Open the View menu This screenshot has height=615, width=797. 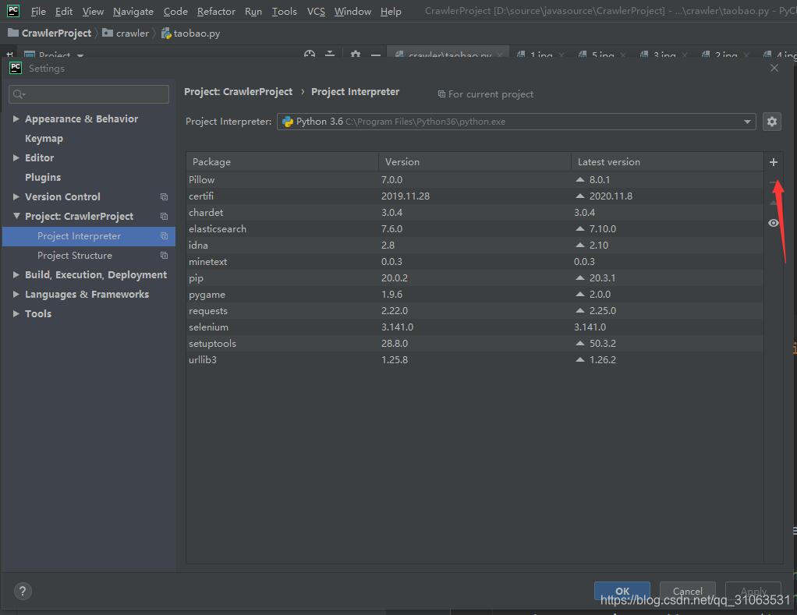point(93,11)
